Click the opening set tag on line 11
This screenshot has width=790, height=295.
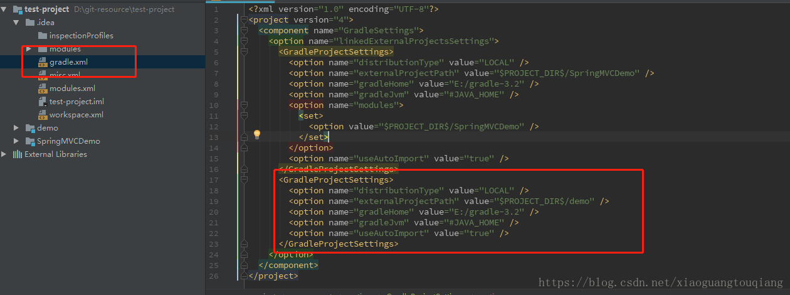pyautogui.click(x=311, y=116)
